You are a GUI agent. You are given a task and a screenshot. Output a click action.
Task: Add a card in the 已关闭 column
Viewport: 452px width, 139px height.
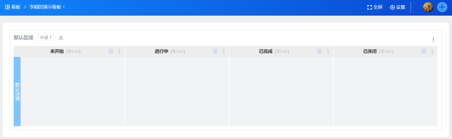coord(424,51)
